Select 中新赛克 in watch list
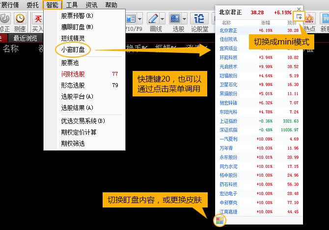 click(x=259, y=203)
